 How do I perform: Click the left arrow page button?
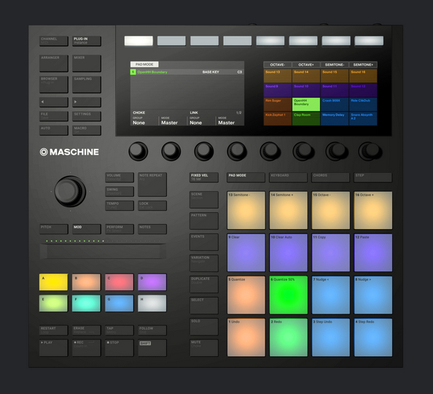pyautogui.click(x=53, y=101)
